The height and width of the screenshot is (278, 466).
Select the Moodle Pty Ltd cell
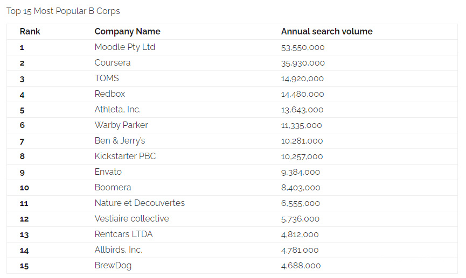[x=125, y=47]
